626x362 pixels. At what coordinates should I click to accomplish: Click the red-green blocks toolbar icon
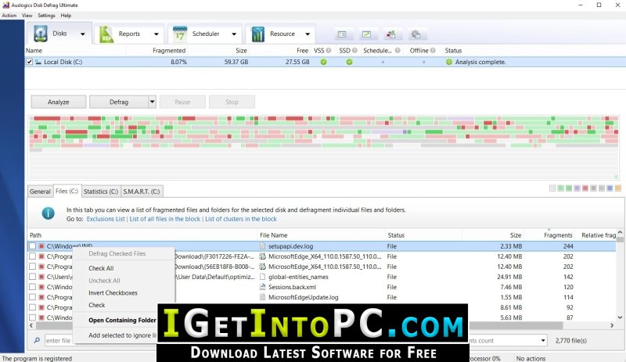point(390,34)
